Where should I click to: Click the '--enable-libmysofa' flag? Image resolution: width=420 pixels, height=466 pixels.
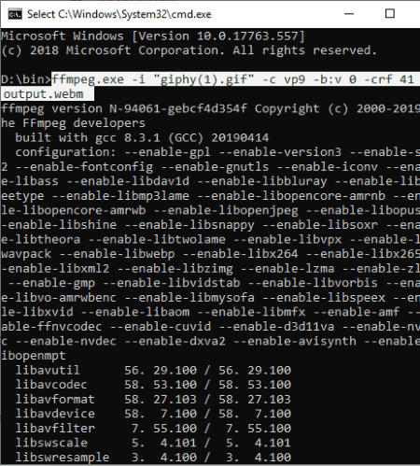(189, 298)
